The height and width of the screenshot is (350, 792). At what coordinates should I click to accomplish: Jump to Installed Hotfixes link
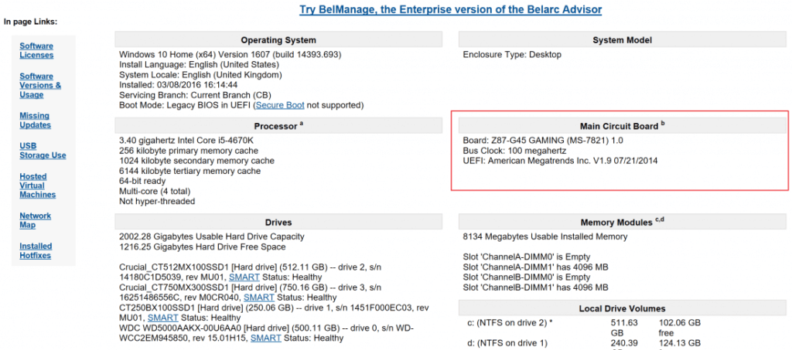(x=36, y=250)
